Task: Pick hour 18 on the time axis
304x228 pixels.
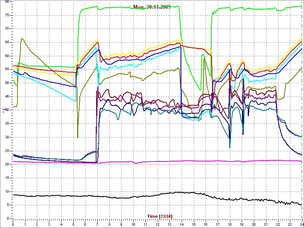Action: pos(230,223)
